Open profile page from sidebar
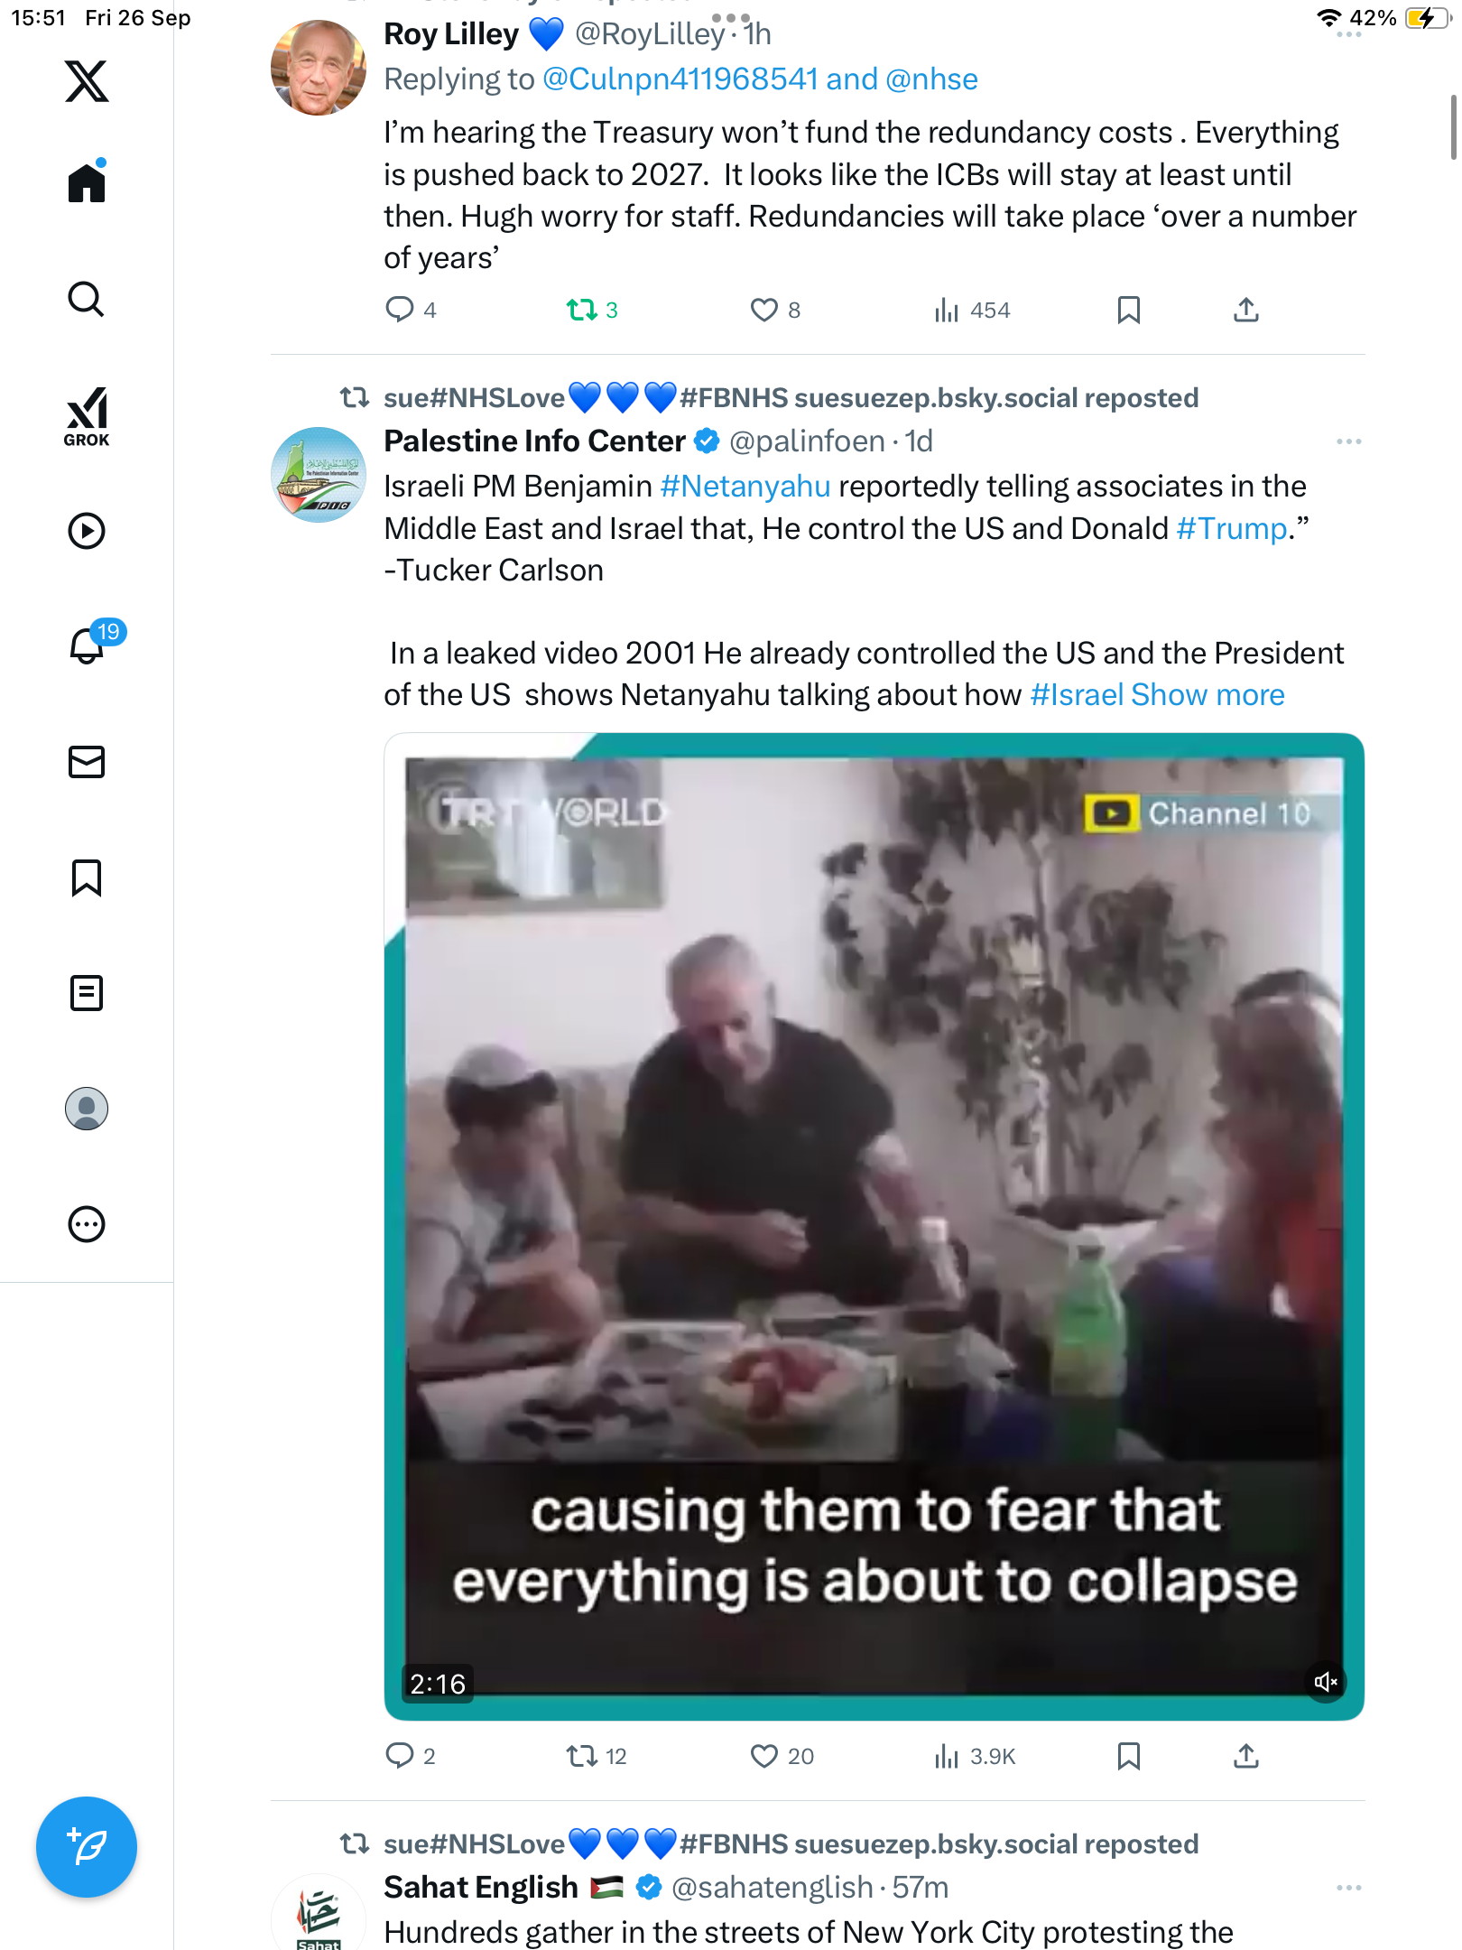The height and width of the screenshot is (1950, 1462). (87, 1109)
